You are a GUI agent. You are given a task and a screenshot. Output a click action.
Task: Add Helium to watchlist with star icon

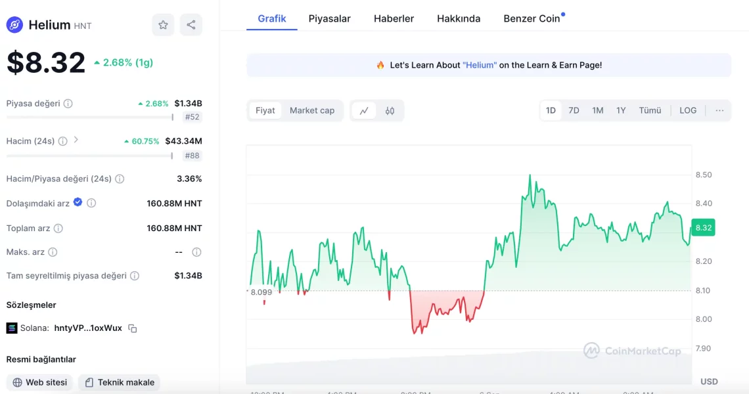163,25
